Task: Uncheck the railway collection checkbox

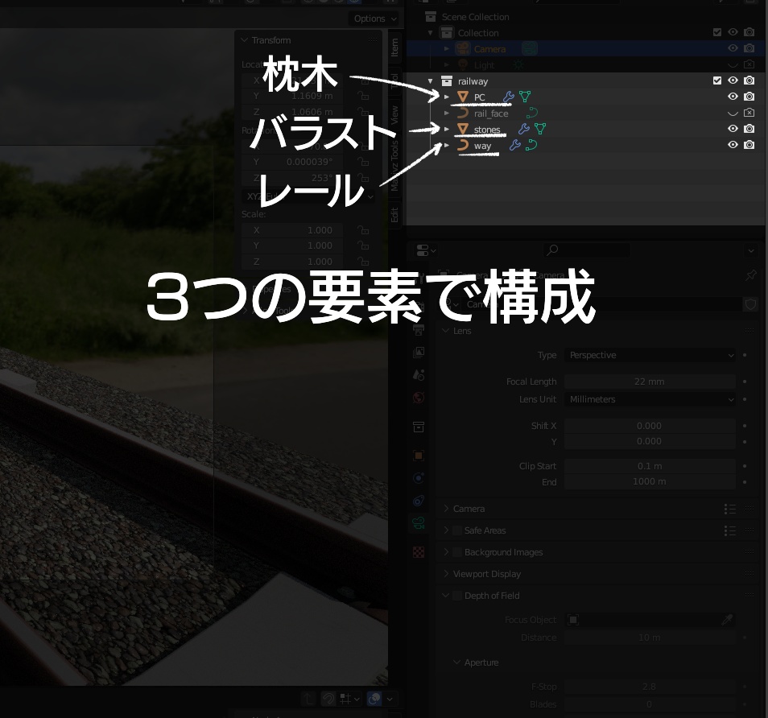Action: (x=716, y=80)
